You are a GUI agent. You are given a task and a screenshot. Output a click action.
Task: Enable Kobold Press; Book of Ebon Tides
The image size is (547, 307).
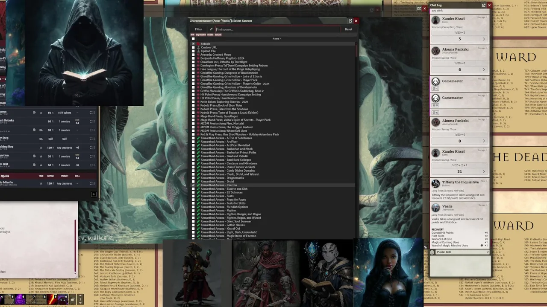tap(193, 105)
